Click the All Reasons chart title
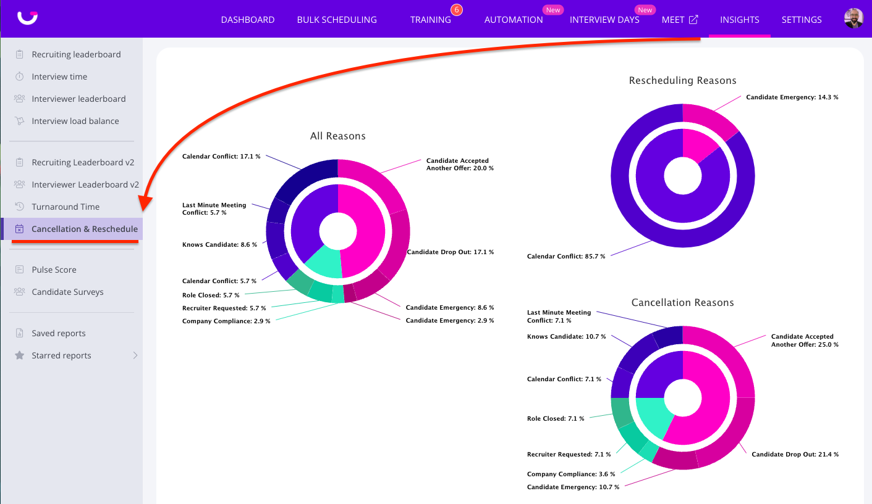 (338, 136)
